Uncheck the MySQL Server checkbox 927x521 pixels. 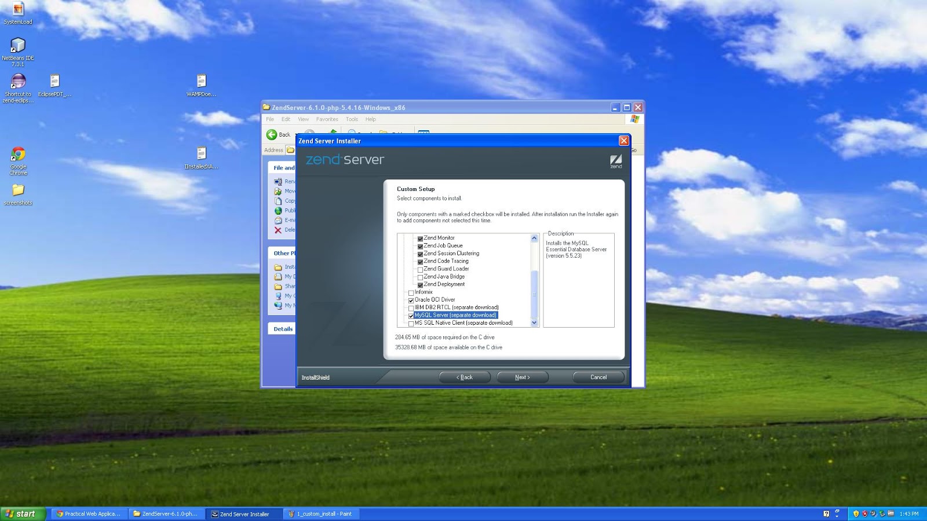411,315
